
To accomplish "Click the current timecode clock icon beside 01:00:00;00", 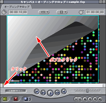I will pyautogui.click(x=81, y=12).
